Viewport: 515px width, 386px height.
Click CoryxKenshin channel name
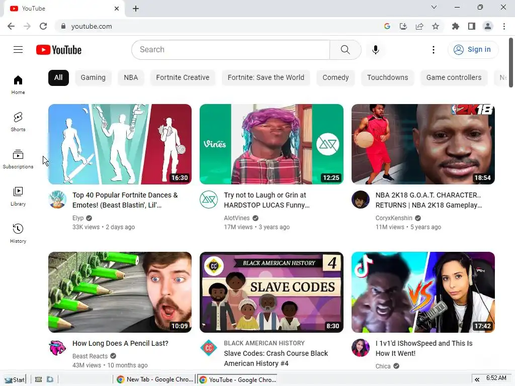[x=394, y=218]
